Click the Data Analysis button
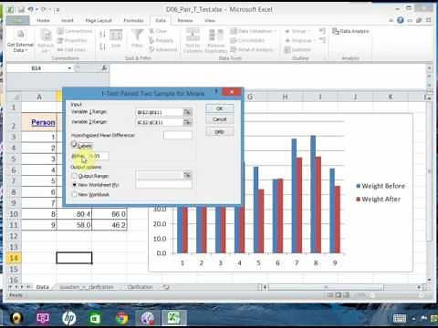438x328 pixels. coord(350,31)
